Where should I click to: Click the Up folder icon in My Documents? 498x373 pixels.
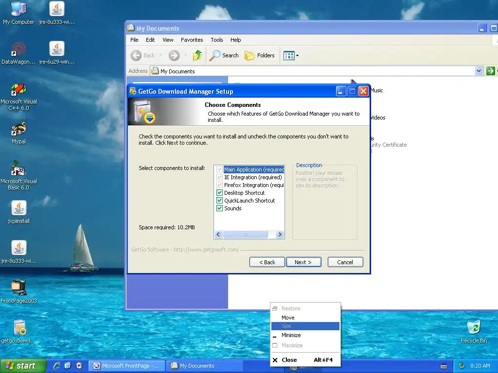[x=197, y=55]
